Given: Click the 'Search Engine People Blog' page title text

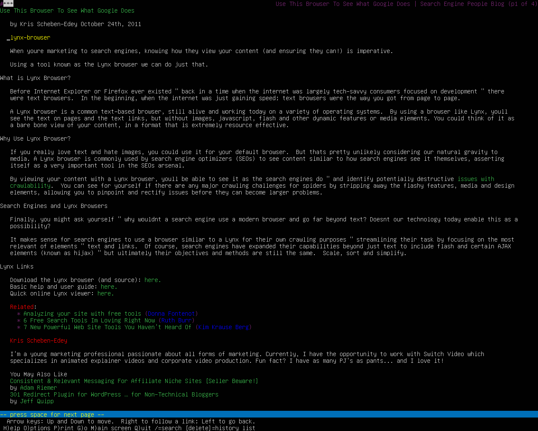Looking at the screenshot, I should coord(462,4).
